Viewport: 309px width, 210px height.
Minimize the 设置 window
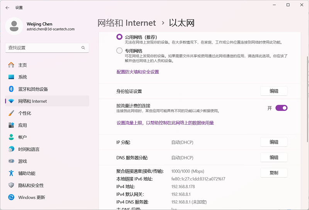(274, 5)
